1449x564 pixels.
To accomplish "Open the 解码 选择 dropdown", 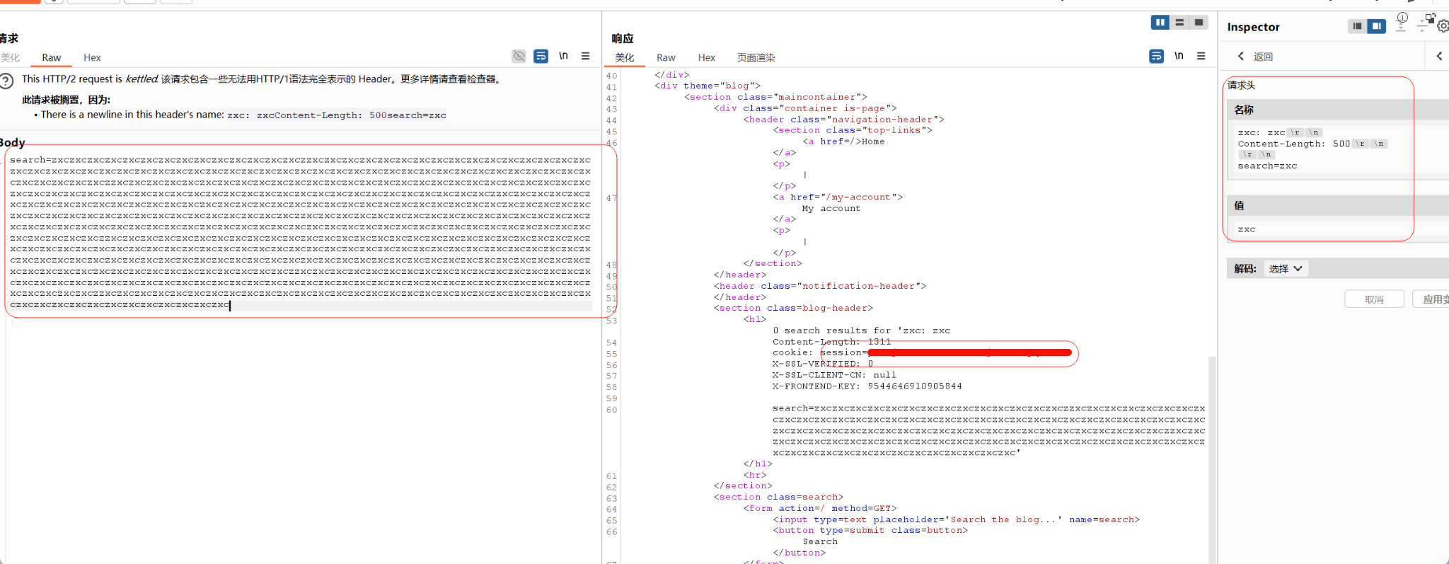I will pyautogui.click(x=1286, y=269).
